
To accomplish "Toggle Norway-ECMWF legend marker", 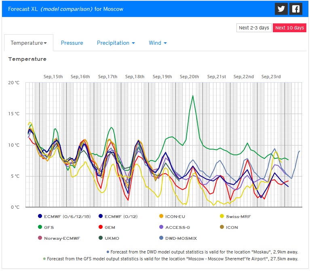I will (40, 238).
